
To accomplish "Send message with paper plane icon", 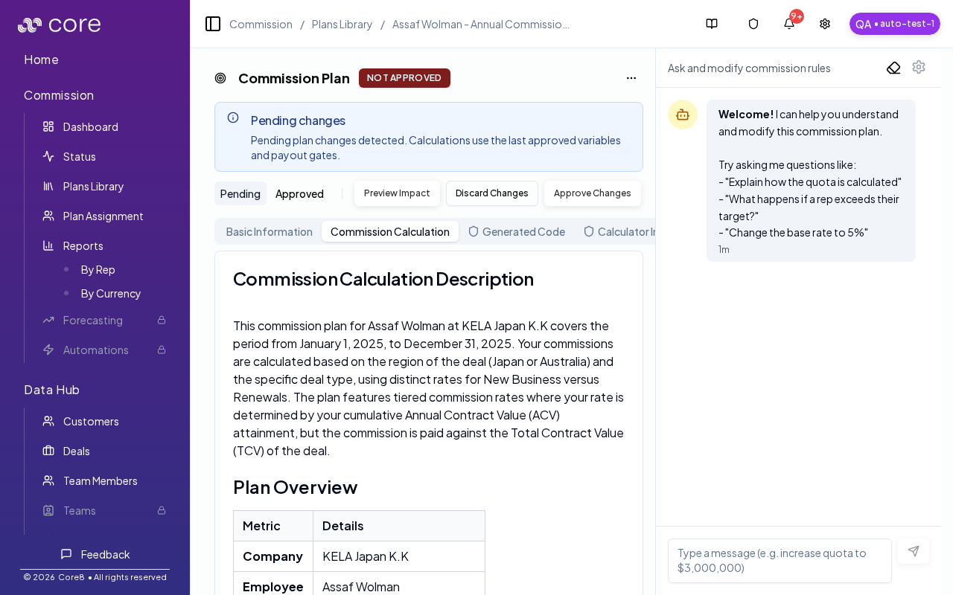I will point(914,551).
